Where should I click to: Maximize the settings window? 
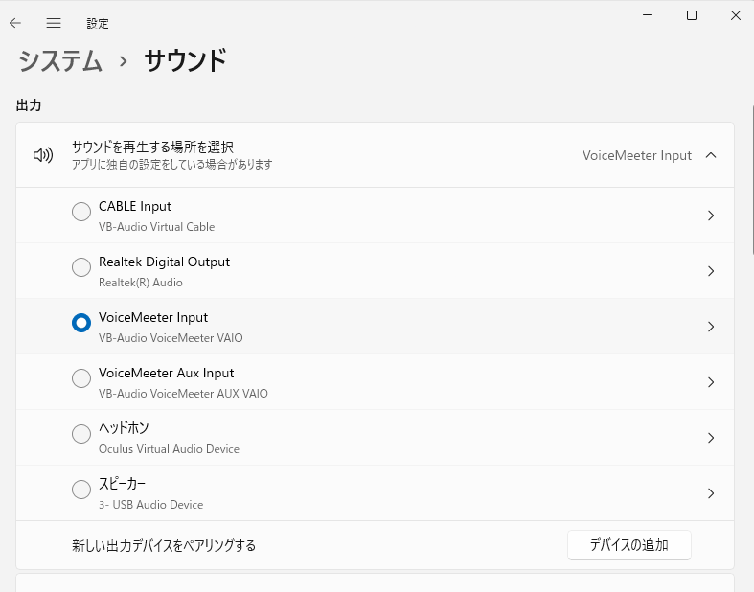click(x=692, y=15)
